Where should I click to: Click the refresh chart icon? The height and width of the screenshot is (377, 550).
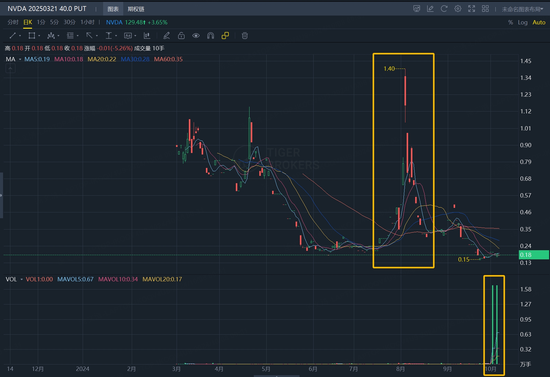[444, 9]
